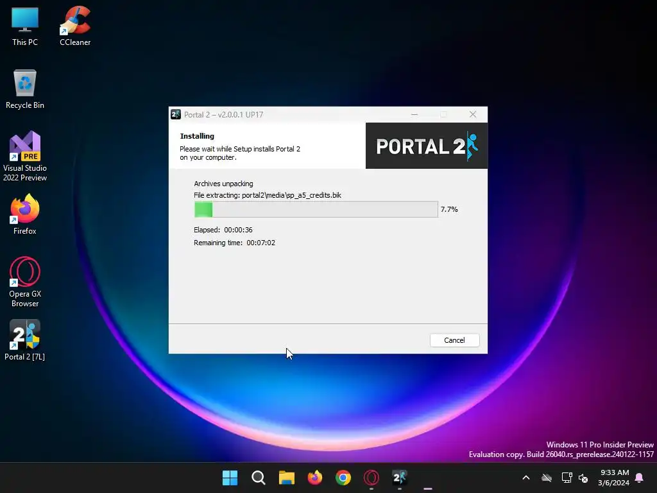The height and width of the screenshot is (493, 657).
Task: Minimize the Portal 2 setup window
Action: [x=414, y=114]
